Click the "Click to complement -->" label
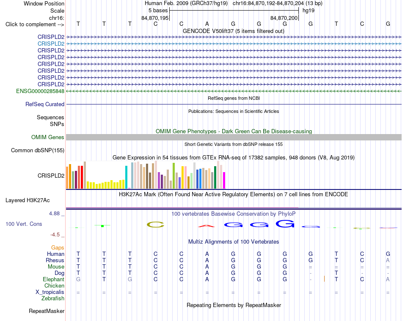Image resolution: width=402 pixels, height=321 pixels. (x=35, y=25)
